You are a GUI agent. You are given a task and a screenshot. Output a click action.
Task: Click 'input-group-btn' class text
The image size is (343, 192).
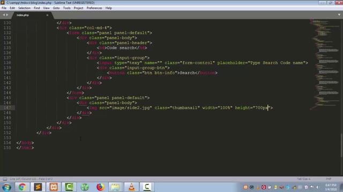146,68
